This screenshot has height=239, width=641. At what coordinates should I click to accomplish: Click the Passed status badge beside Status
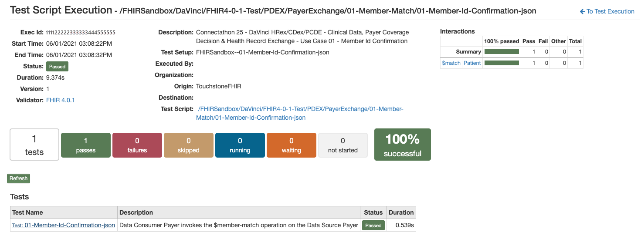click(57, 67)
